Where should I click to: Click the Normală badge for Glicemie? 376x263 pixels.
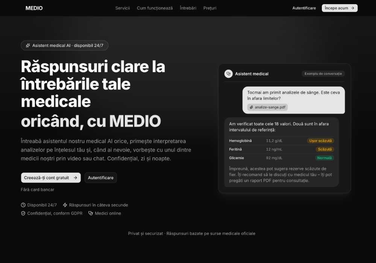pos(324,158)
